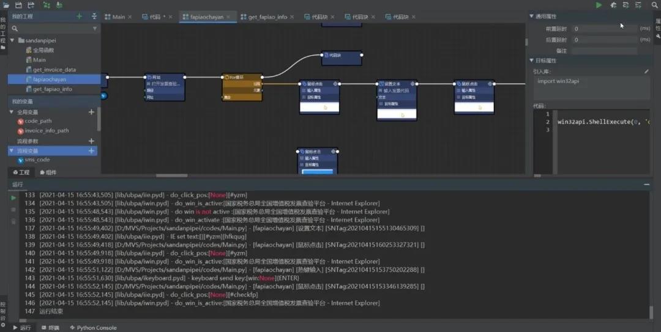The width and height of the screenshot is (661, 332).
Task: Select get_invoice_data in the project tree
Action: pos(54,70)
